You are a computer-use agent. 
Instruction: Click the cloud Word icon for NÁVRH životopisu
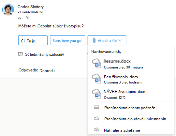tap(96, 94)
